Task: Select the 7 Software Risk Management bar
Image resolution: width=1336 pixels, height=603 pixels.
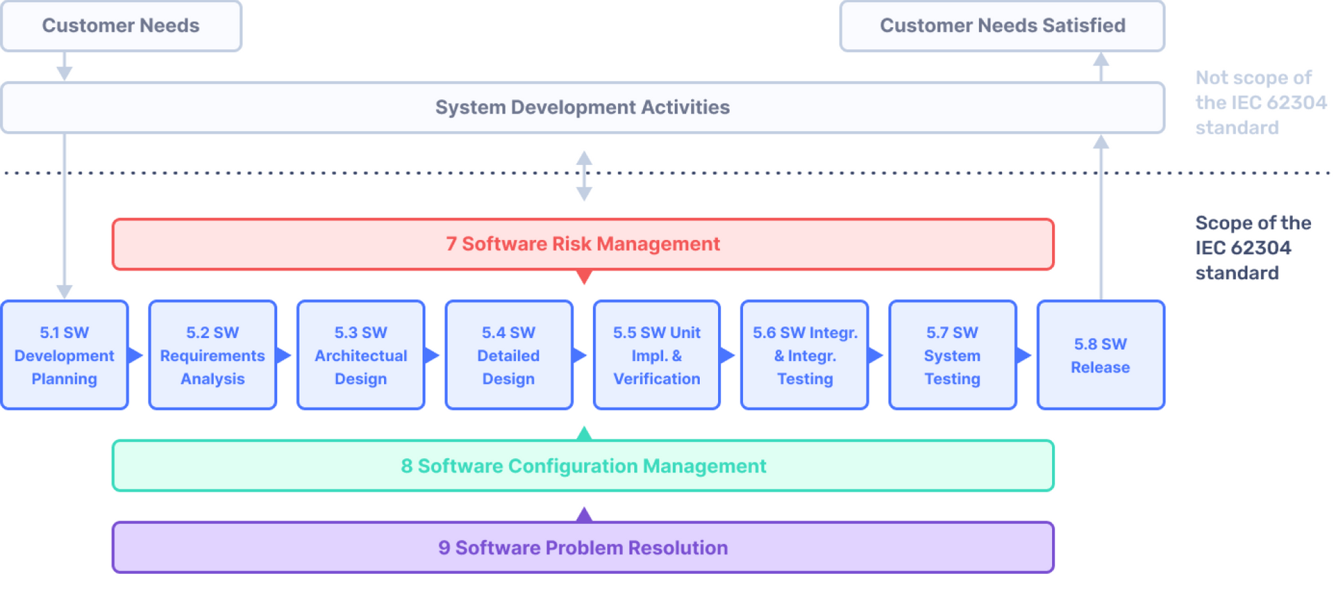Action: pos(583,244)
